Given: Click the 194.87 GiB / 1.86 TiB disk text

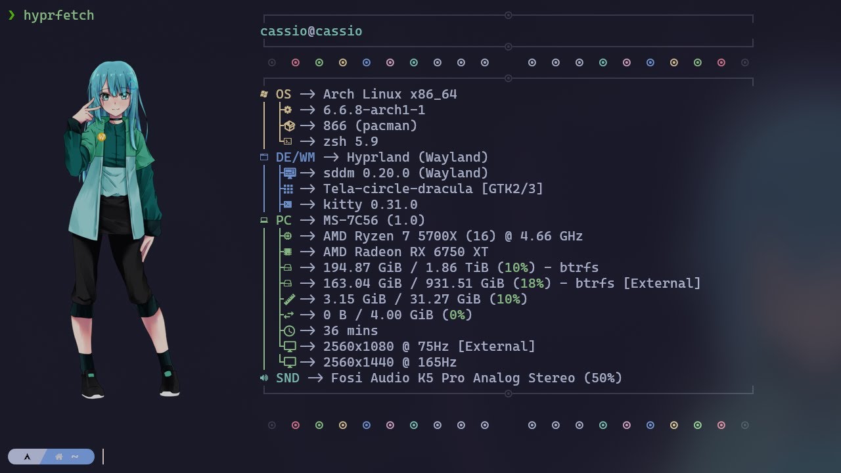Looking at the screenshot, I should point(406,267).
